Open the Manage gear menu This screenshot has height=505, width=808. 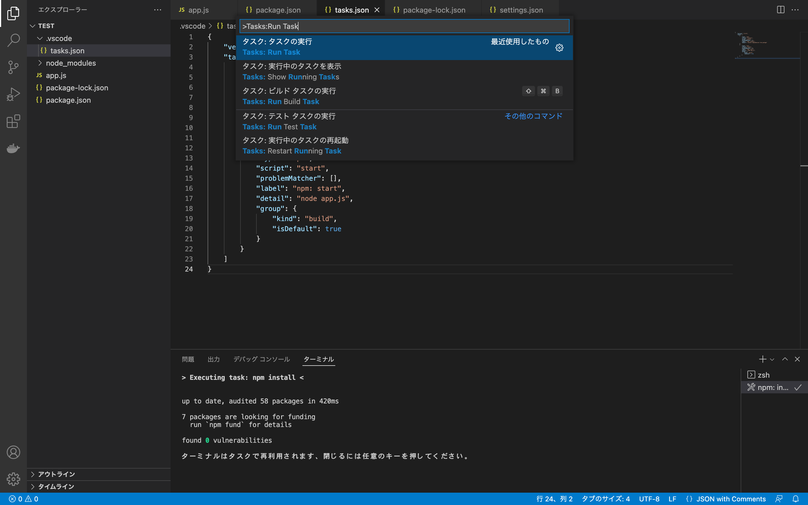13,478
